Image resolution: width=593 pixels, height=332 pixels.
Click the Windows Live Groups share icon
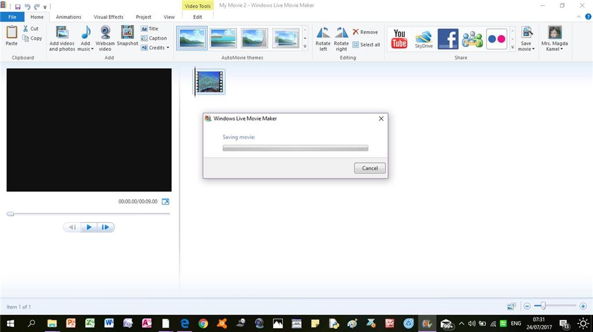[x=472, y=39]
